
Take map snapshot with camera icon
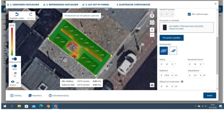click(152, 85)
